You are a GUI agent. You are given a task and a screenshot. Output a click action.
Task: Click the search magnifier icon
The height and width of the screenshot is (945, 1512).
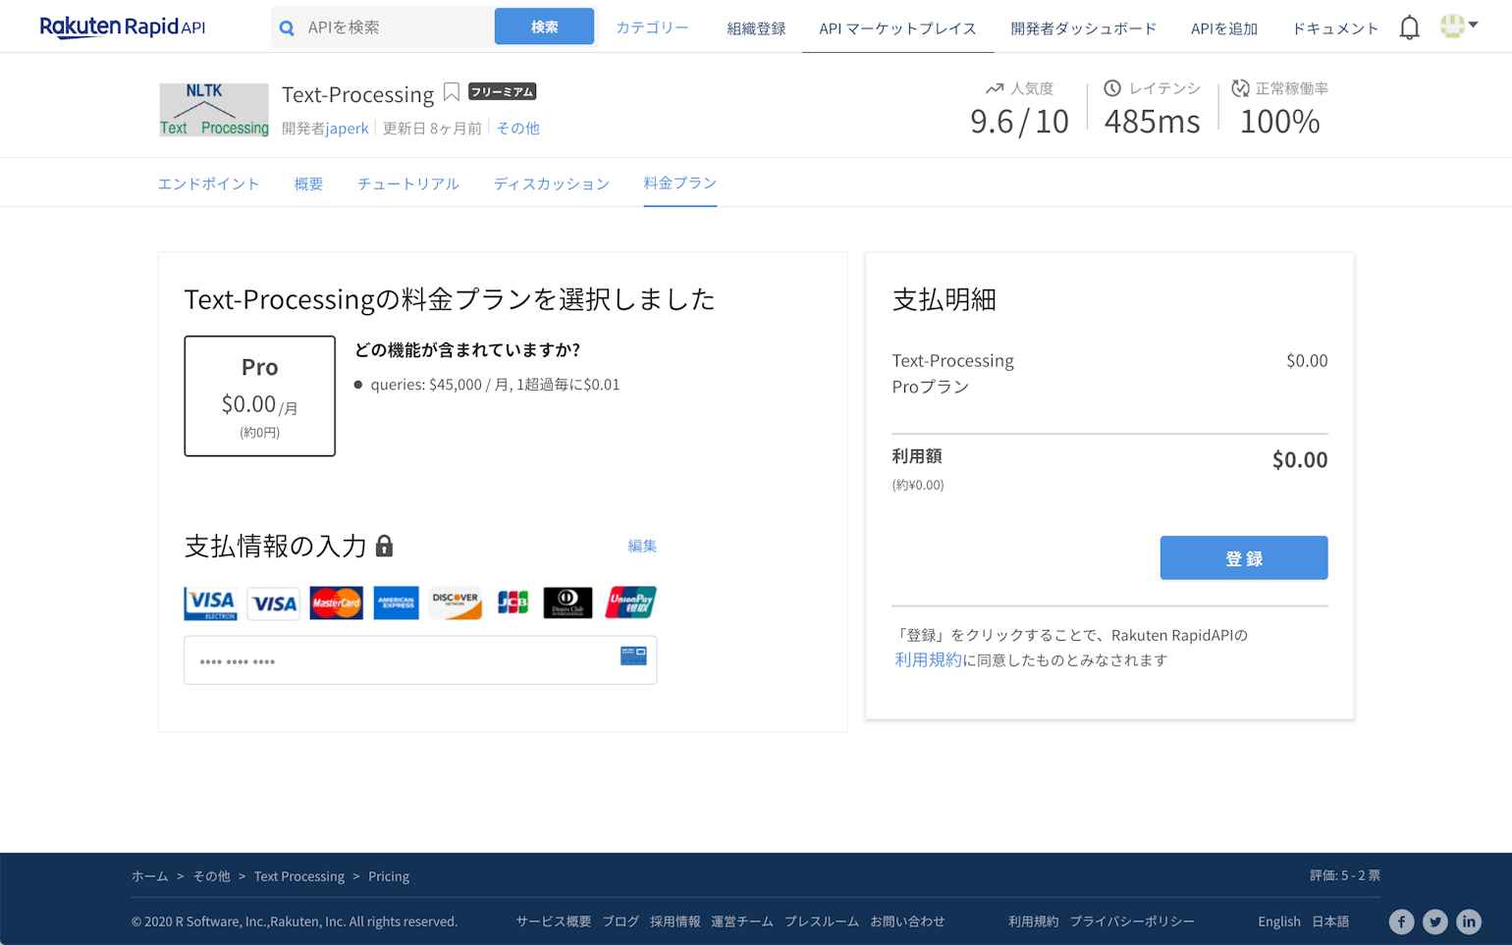[289, 26]
